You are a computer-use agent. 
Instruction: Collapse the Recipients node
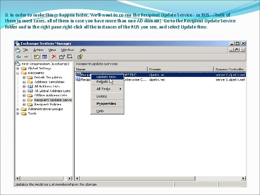point(18,73)
